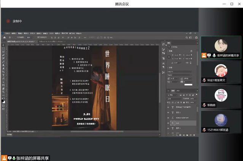
Task: Select the Move tool in Photoshop toolbar
Action: point(3,45)
